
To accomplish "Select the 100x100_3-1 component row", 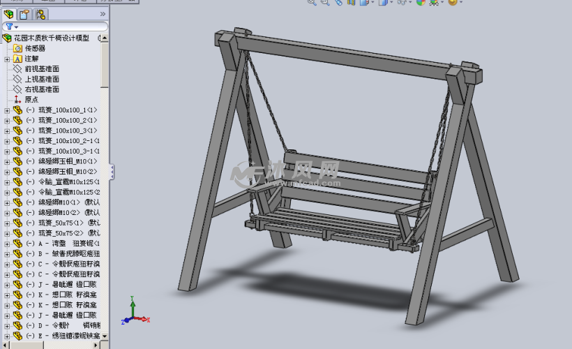I will click(63, 151).
